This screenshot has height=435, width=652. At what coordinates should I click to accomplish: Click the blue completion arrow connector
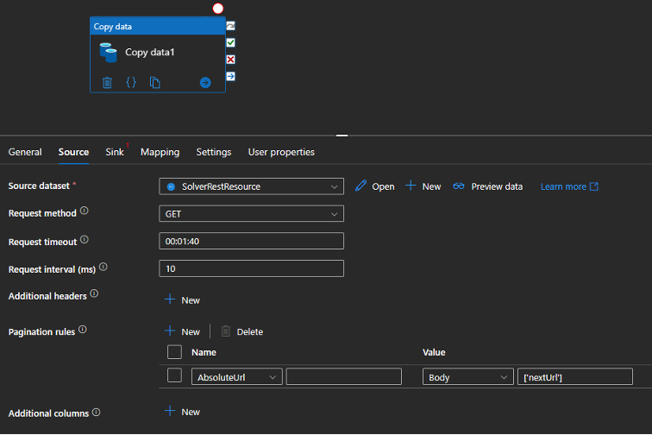230,76
